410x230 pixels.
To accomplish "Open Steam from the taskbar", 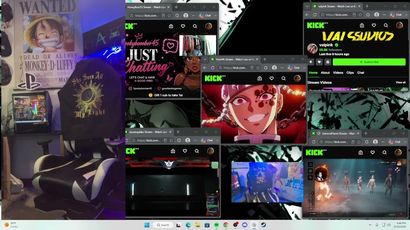I will pos(263,225).
